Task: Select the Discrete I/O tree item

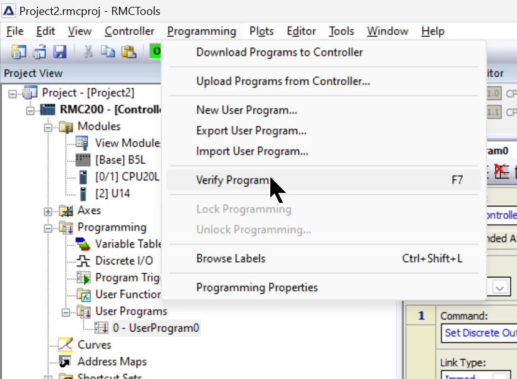Action: click(x=124, y=261)
